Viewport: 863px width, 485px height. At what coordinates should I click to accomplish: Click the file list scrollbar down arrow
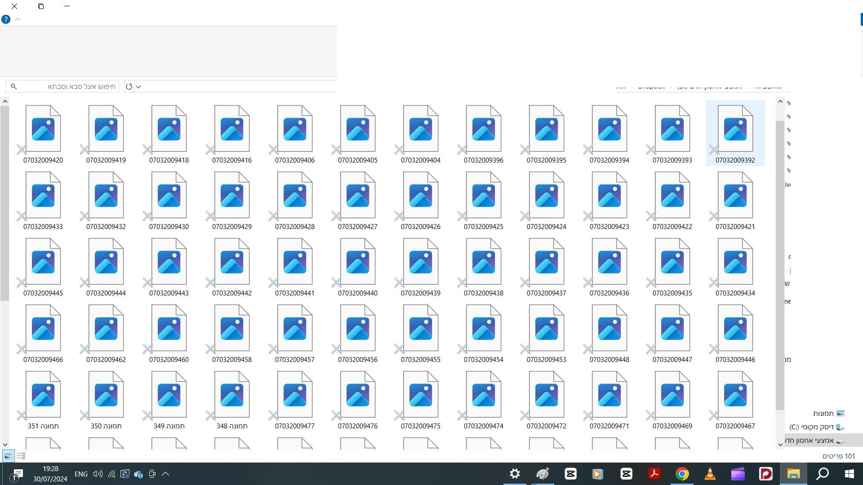5,444
